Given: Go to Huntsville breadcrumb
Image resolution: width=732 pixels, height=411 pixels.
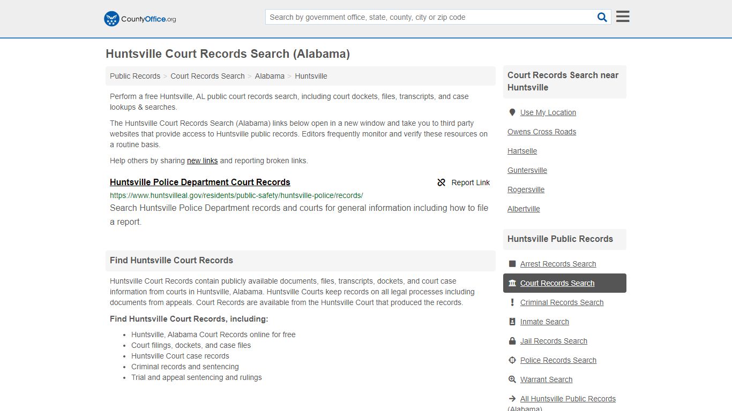Looking at the screenshot, I should point(311,76).
